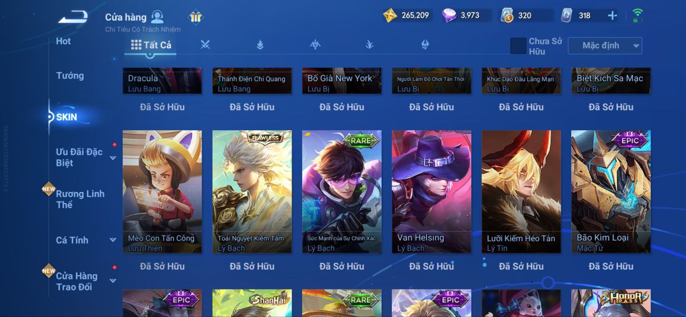Go back using the arrow icon
The width and height of the screenshot is (686, 317).
(x=73, y=18)
